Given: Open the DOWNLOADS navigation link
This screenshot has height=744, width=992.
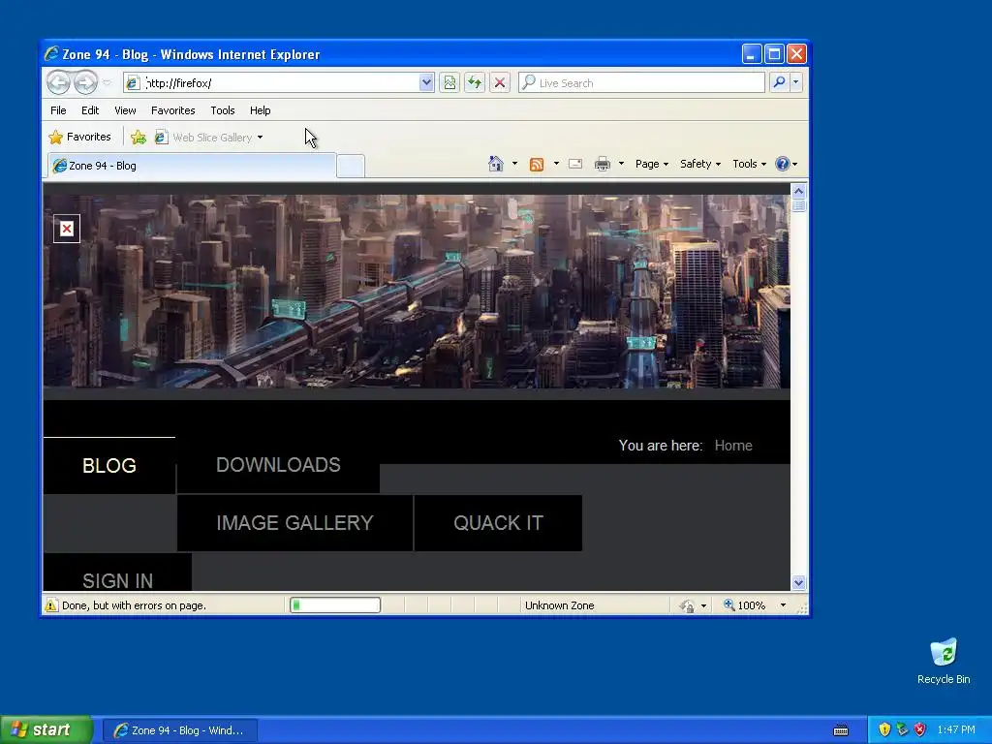Looking at the screenshot, I should [x=278, y=465].
